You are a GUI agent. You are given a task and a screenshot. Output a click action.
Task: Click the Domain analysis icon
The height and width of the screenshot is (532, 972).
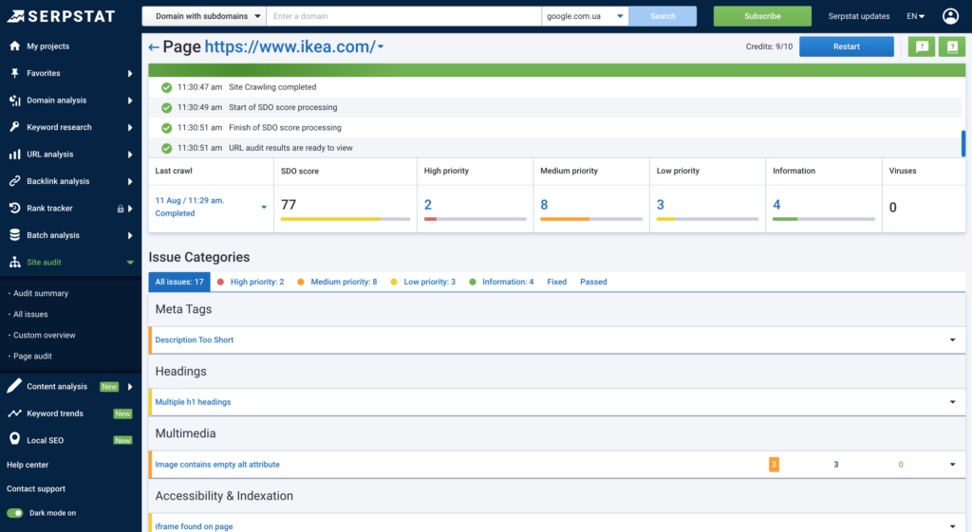click(15, 101)
